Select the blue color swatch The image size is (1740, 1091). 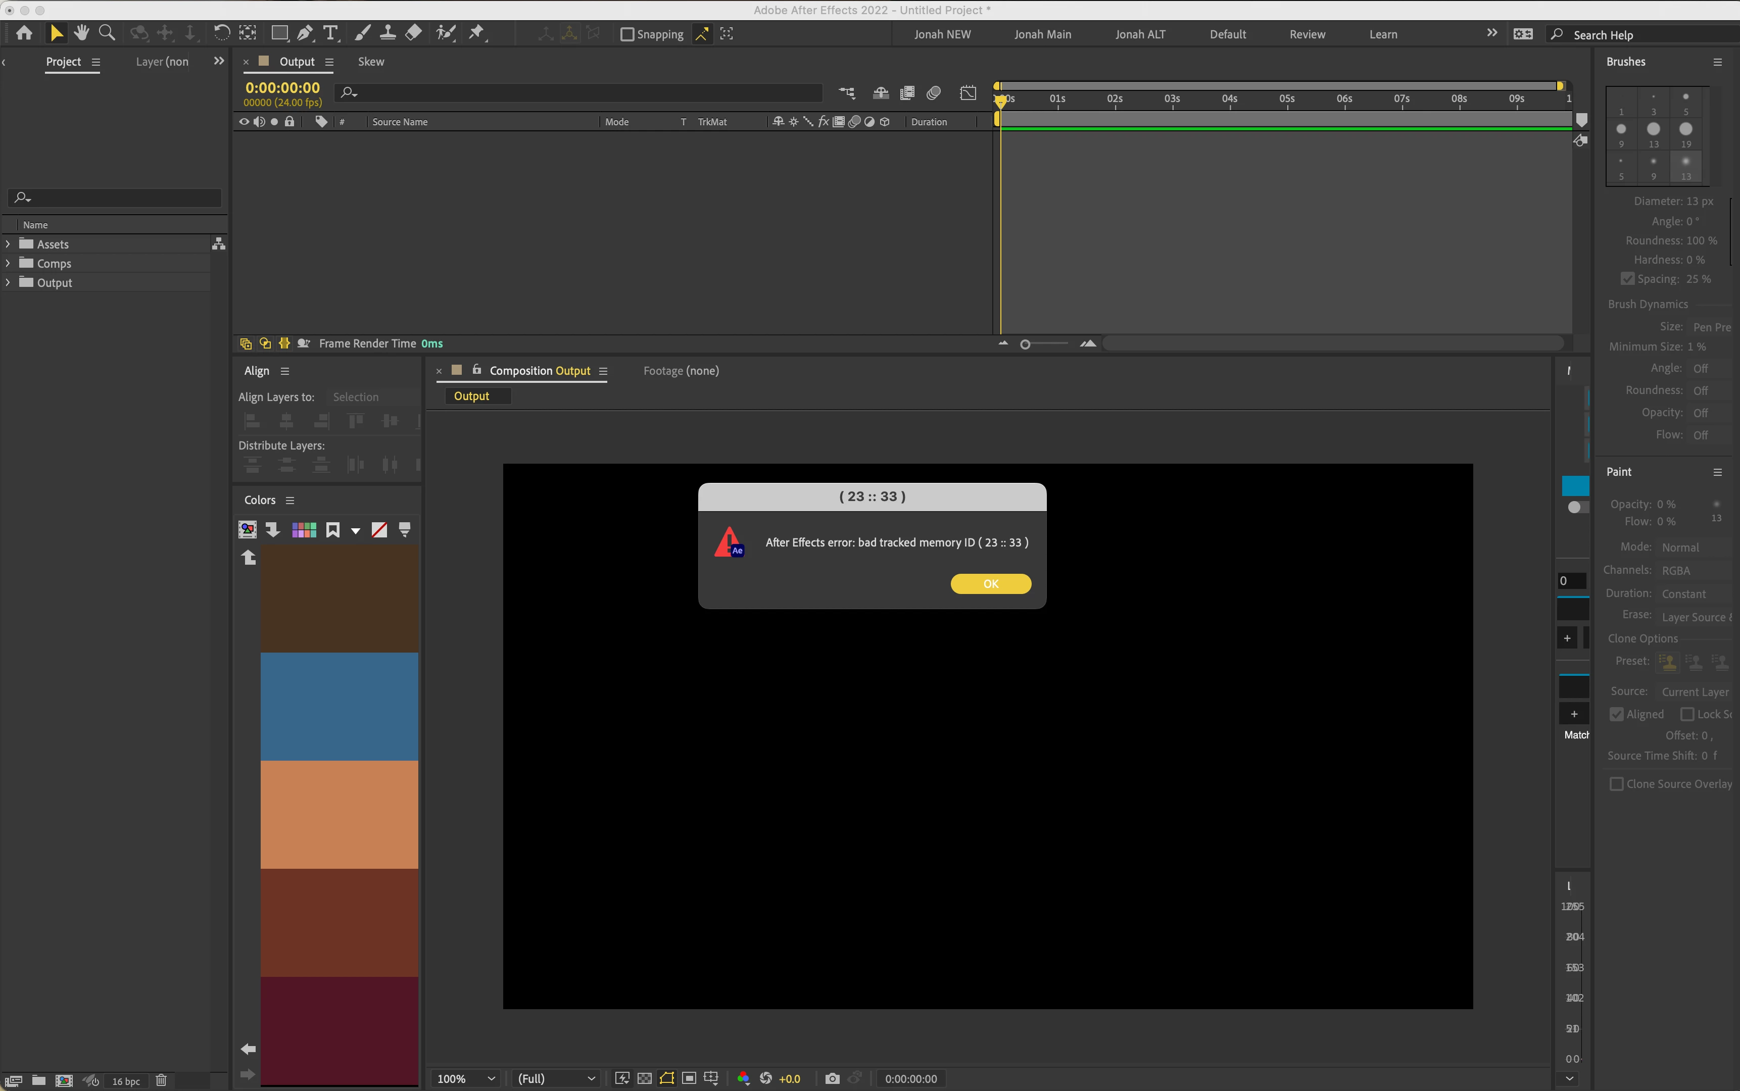pyautogui.click(x=339, y=706)
